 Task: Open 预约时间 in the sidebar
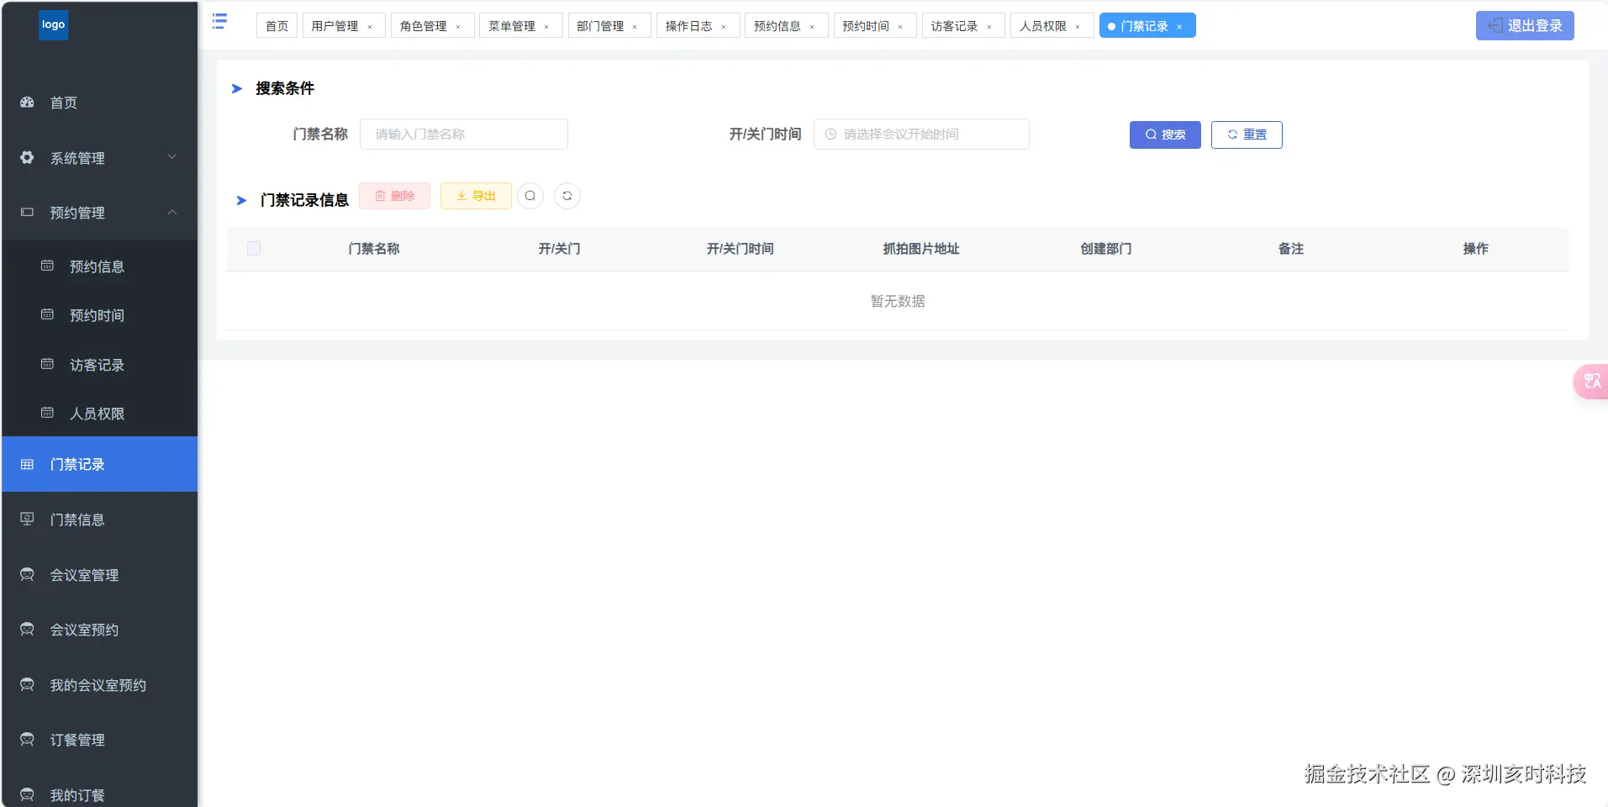99,315
